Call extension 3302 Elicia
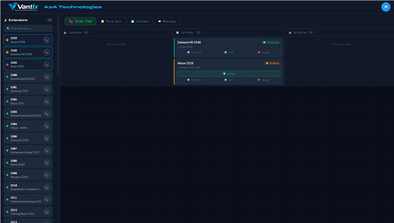This screenshot has height=223, width=394. click(x=47, y=101)
